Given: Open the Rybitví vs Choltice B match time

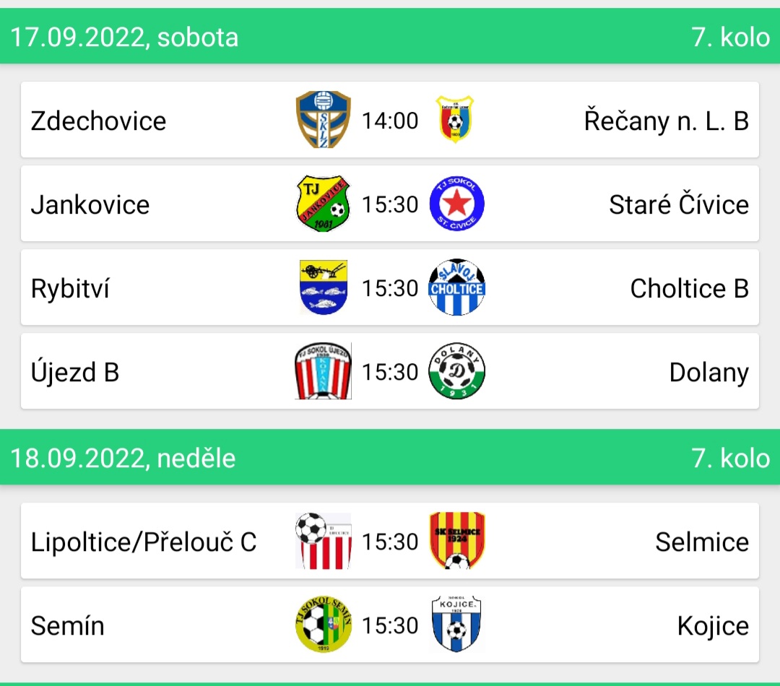Looking at the screenshot, I should point(390,288).
